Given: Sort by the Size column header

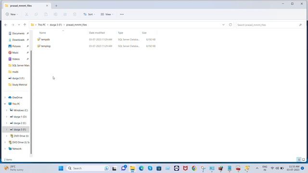Looking at the screenshot, I should point(144,33).
